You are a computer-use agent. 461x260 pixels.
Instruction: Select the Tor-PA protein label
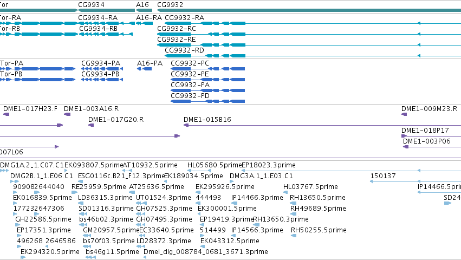pos(12,63)
